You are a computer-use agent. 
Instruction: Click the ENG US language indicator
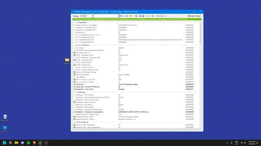237,143
